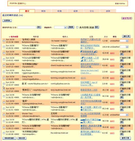
Task: Sort by the 主旨 column header
Action: pos(91,37)
